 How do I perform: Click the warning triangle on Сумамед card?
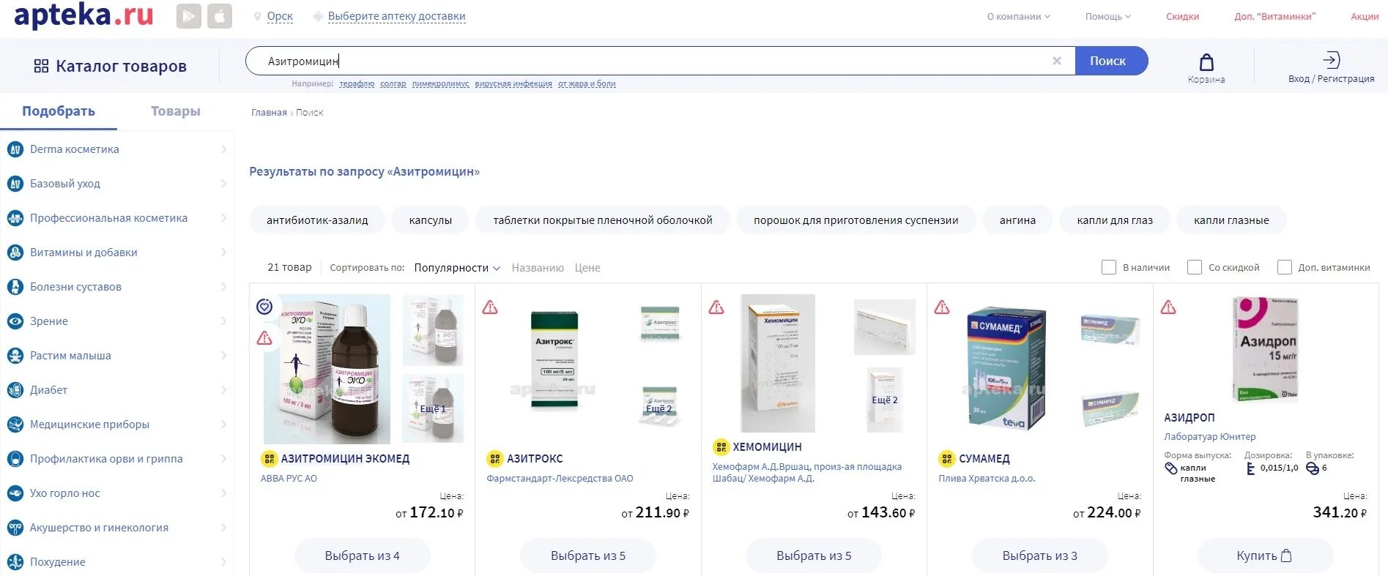pos(942,307)
